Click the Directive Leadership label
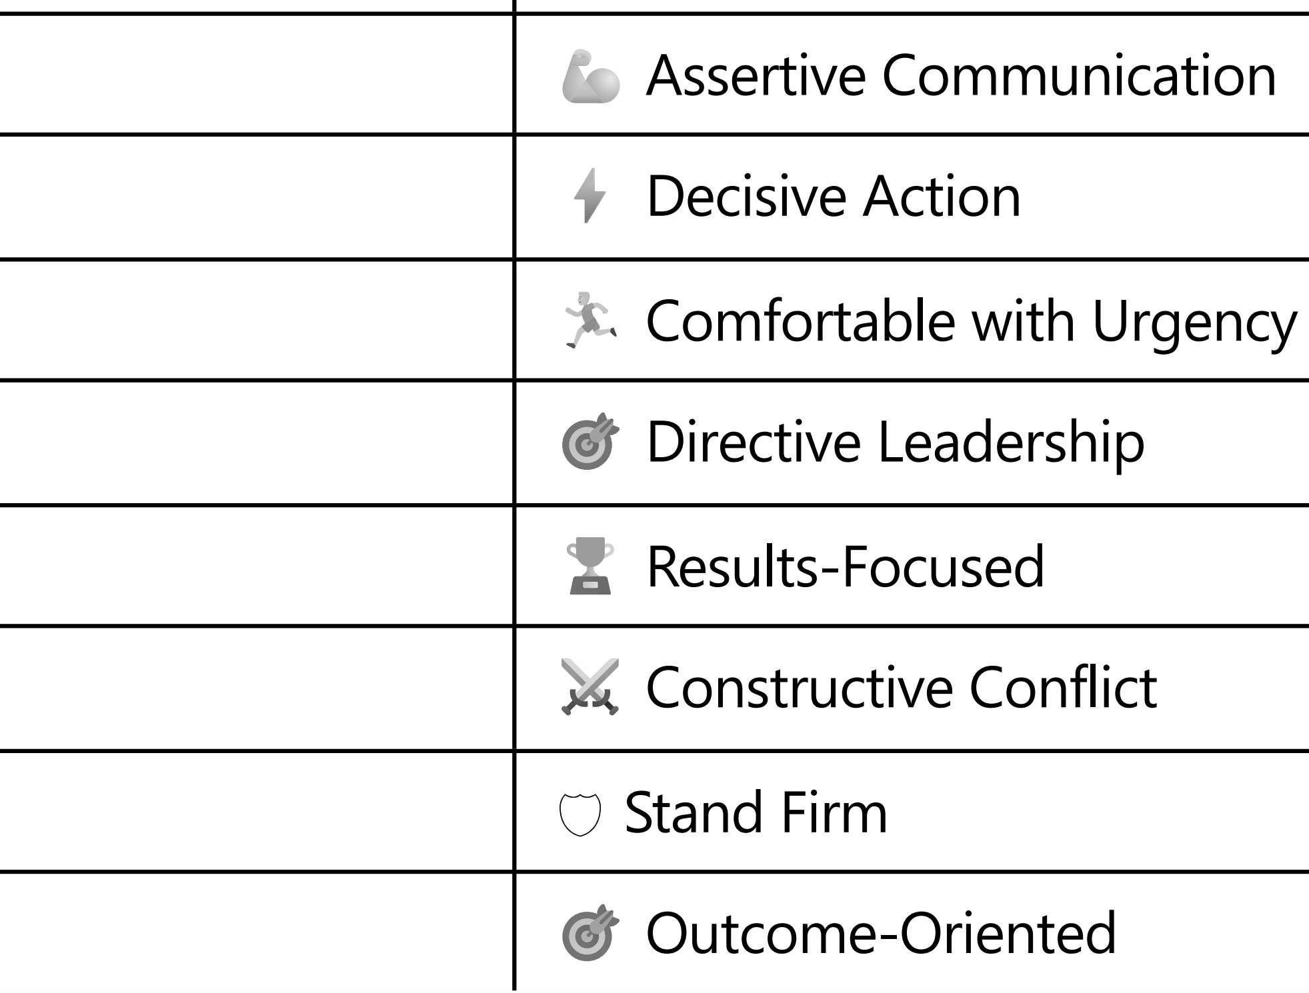1309x993 pixels. (895, 441)
